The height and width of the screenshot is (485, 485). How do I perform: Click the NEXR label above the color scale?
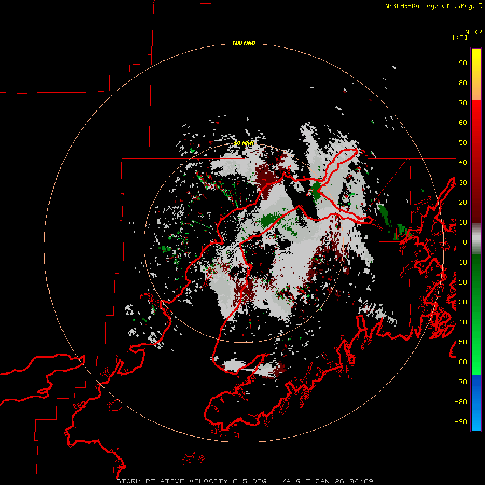pos(473,32)
